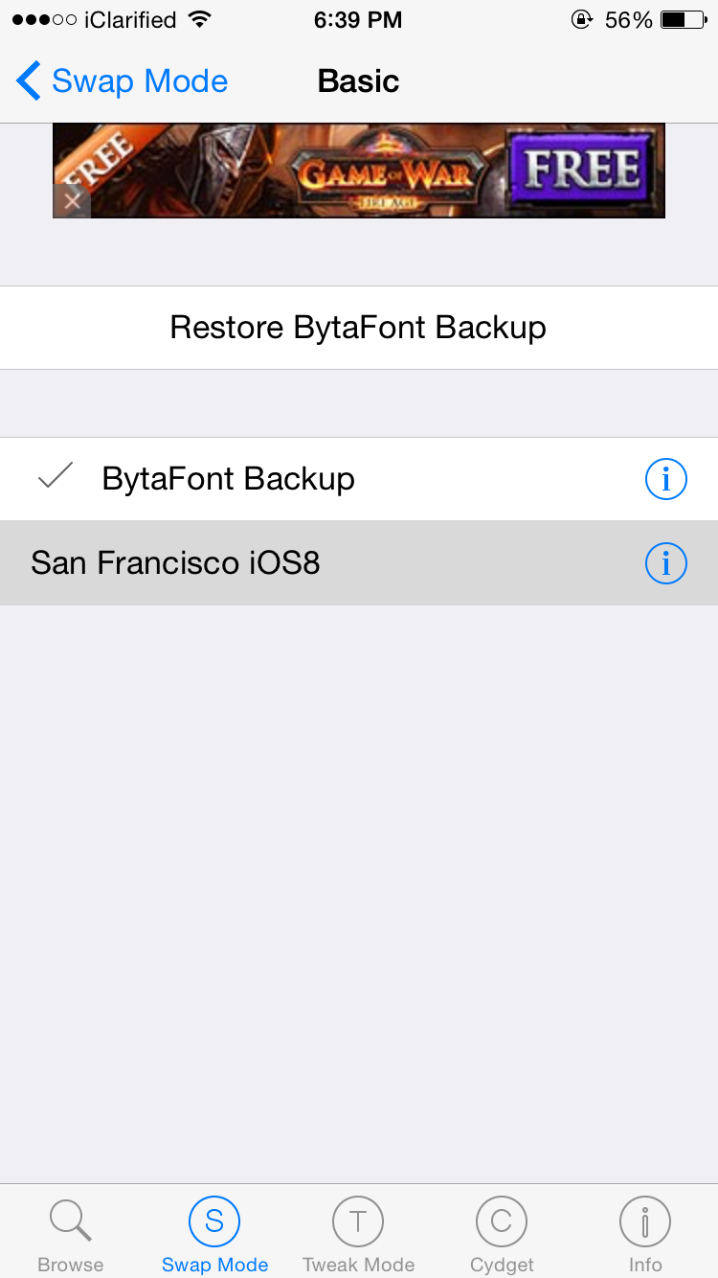The width and height of the screenshot is (718, 1278).
Task: Close the Game of War ad
Action: [x=72, y=202]
